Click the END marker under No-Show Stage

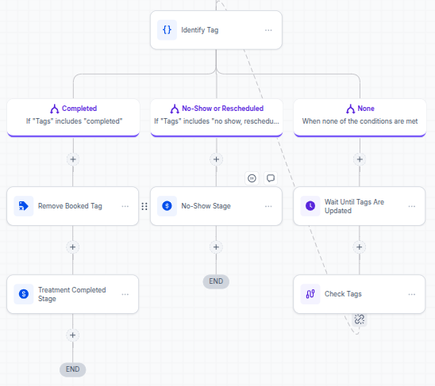point(216,281)
